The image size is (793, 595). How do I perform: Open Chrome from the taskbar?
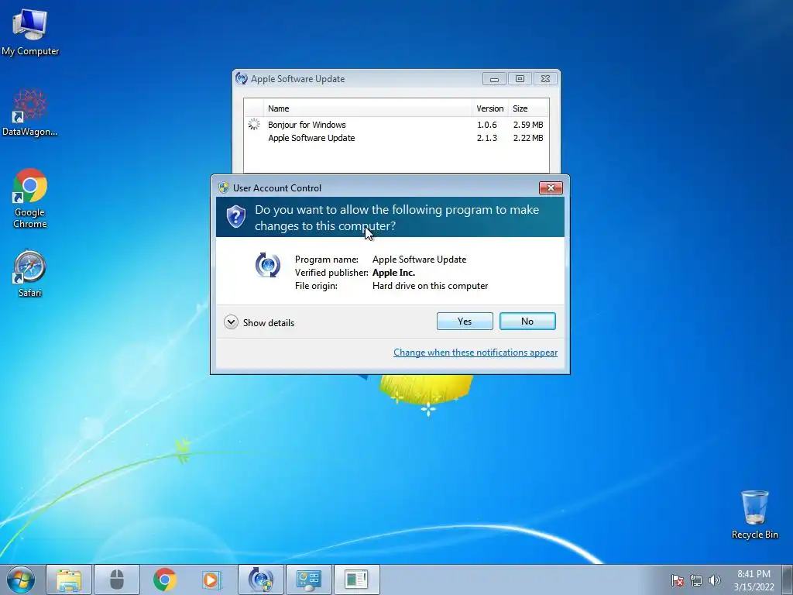pos(165,580)
